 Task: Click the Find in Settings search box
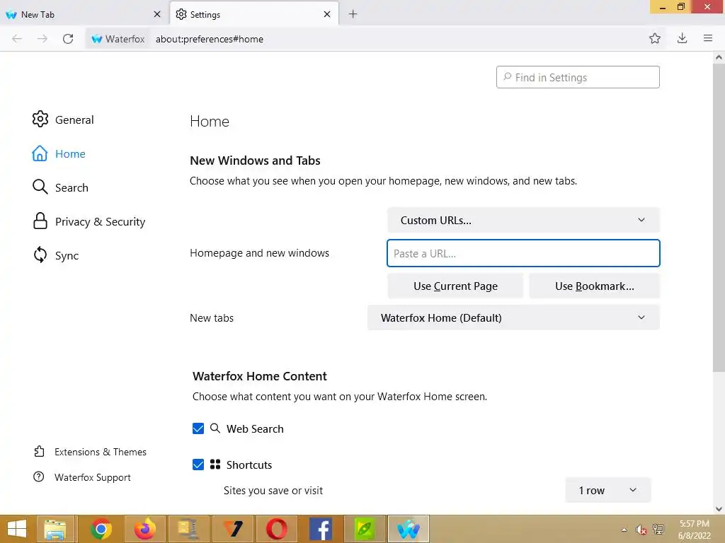578,77
